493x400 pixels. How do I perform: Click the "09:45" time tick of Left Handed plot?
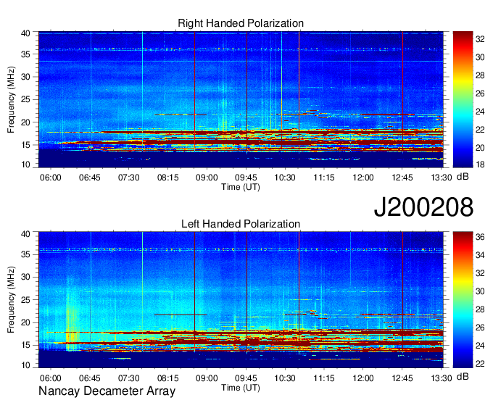[x=246, y=378]
